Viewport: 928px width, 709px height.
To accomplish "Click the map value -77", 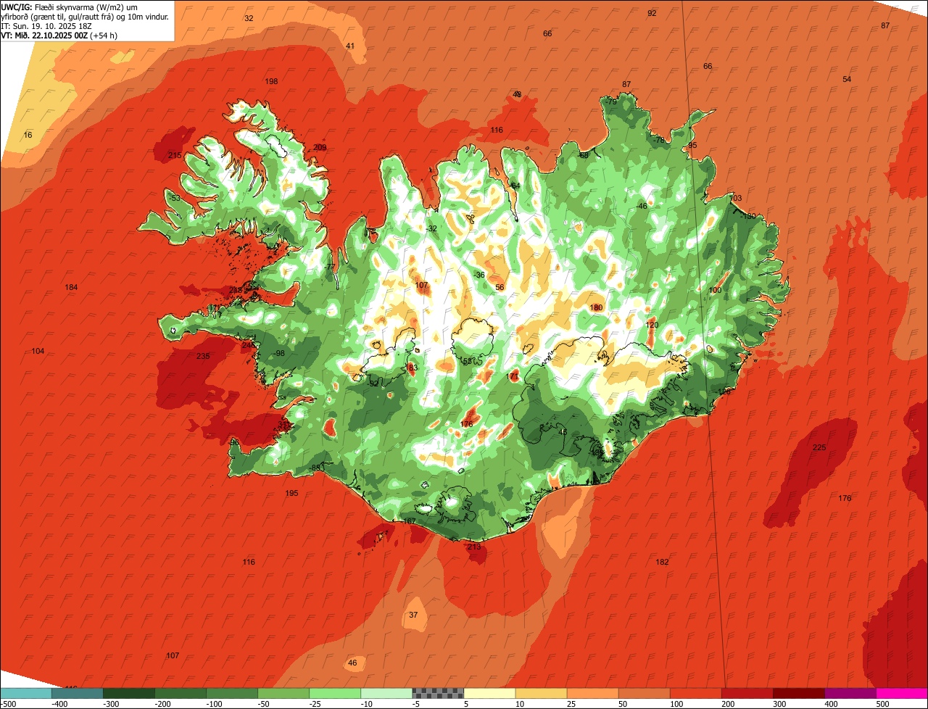I will point(329,268).
